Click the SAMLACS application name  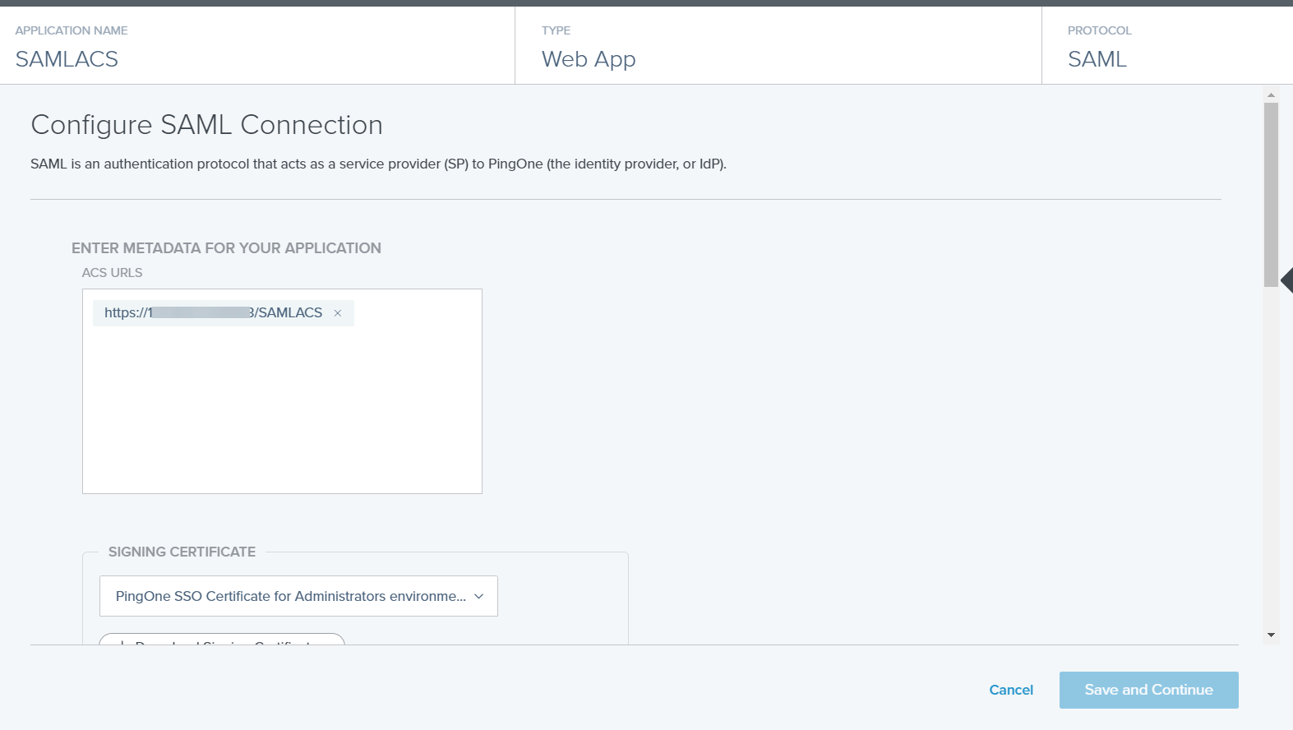pos(67,59)
